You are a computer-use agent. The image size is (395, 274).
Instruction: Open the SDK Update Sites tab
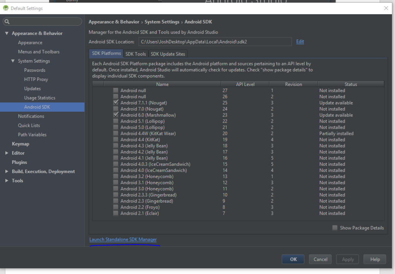(168, 54)
